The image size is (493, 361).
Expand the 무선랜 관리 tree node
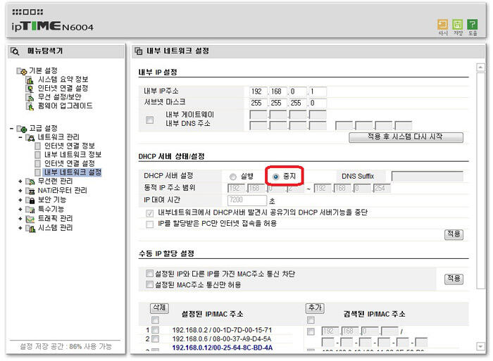[20, 182]
